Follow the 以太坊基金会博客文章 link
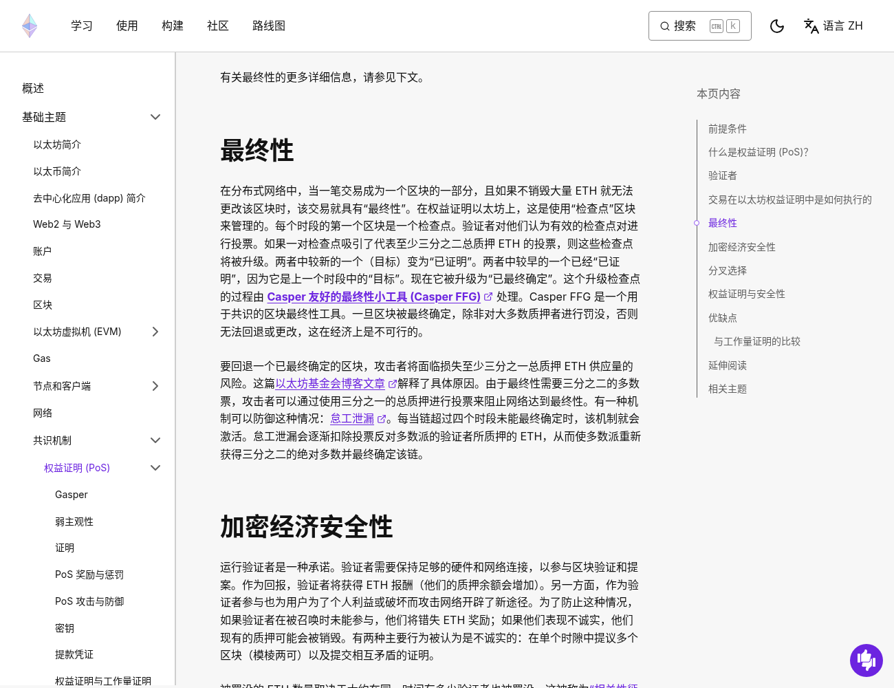This screenshot has width=894, height=688. pos(336,383)
